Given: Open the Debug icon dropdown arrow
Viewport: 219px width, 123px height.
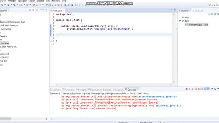Looking at the screenshot, I should point(5,5).
